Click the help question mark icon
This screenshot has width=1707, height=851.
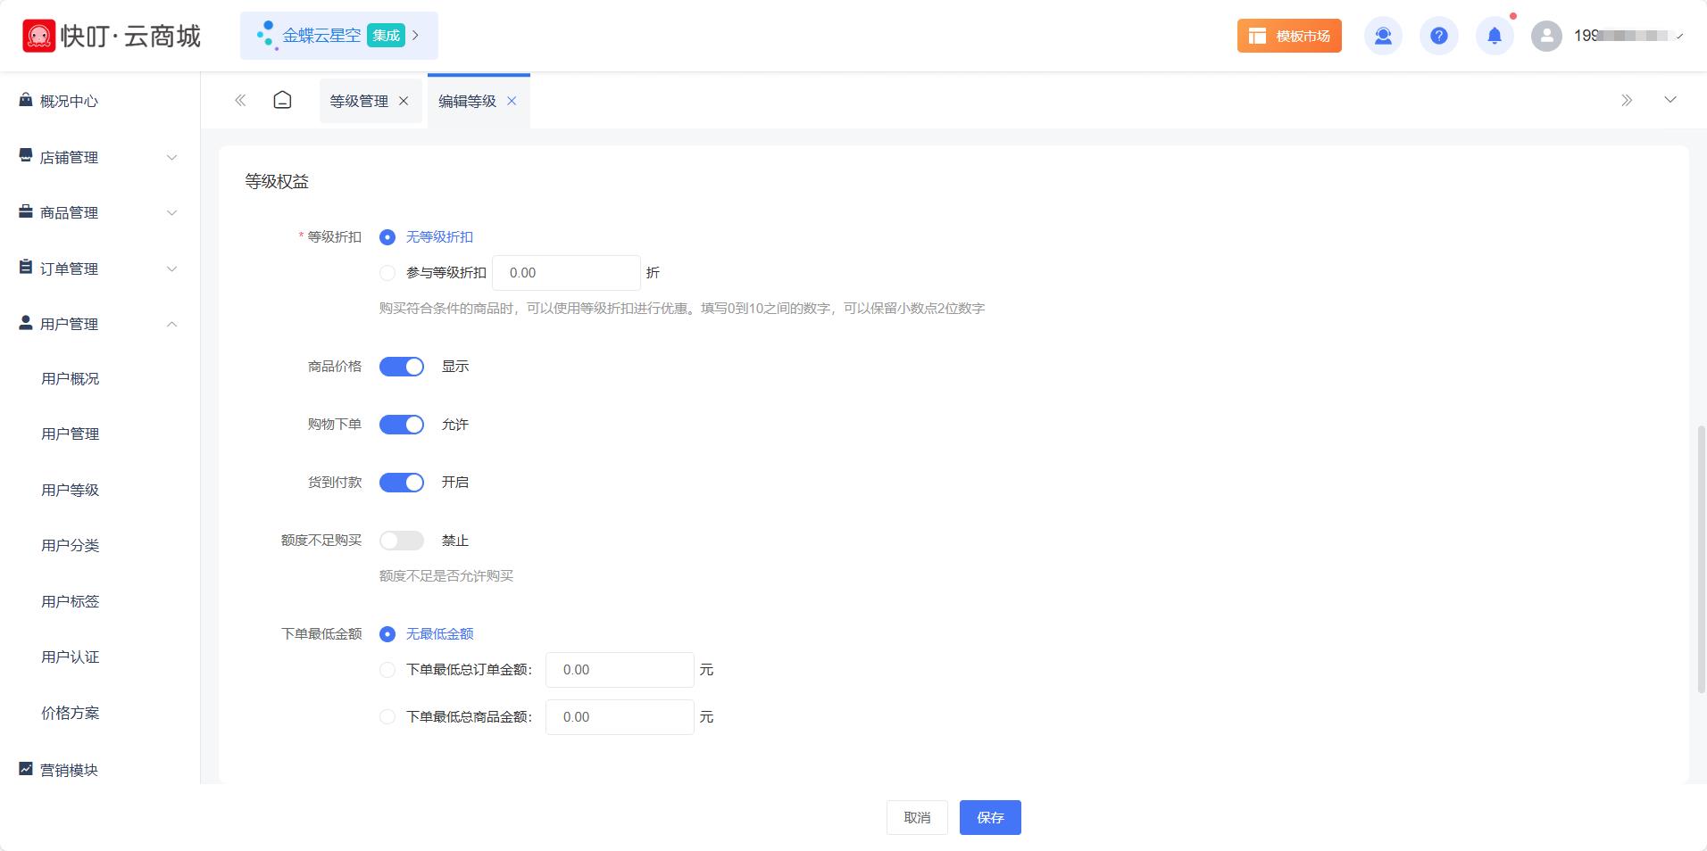1438,36
